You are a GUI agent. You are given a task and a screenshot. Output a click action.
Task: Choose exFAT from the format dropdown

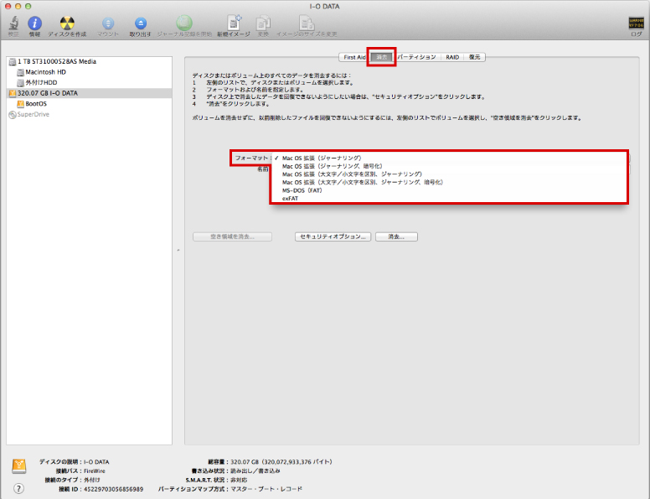[291, 198]
